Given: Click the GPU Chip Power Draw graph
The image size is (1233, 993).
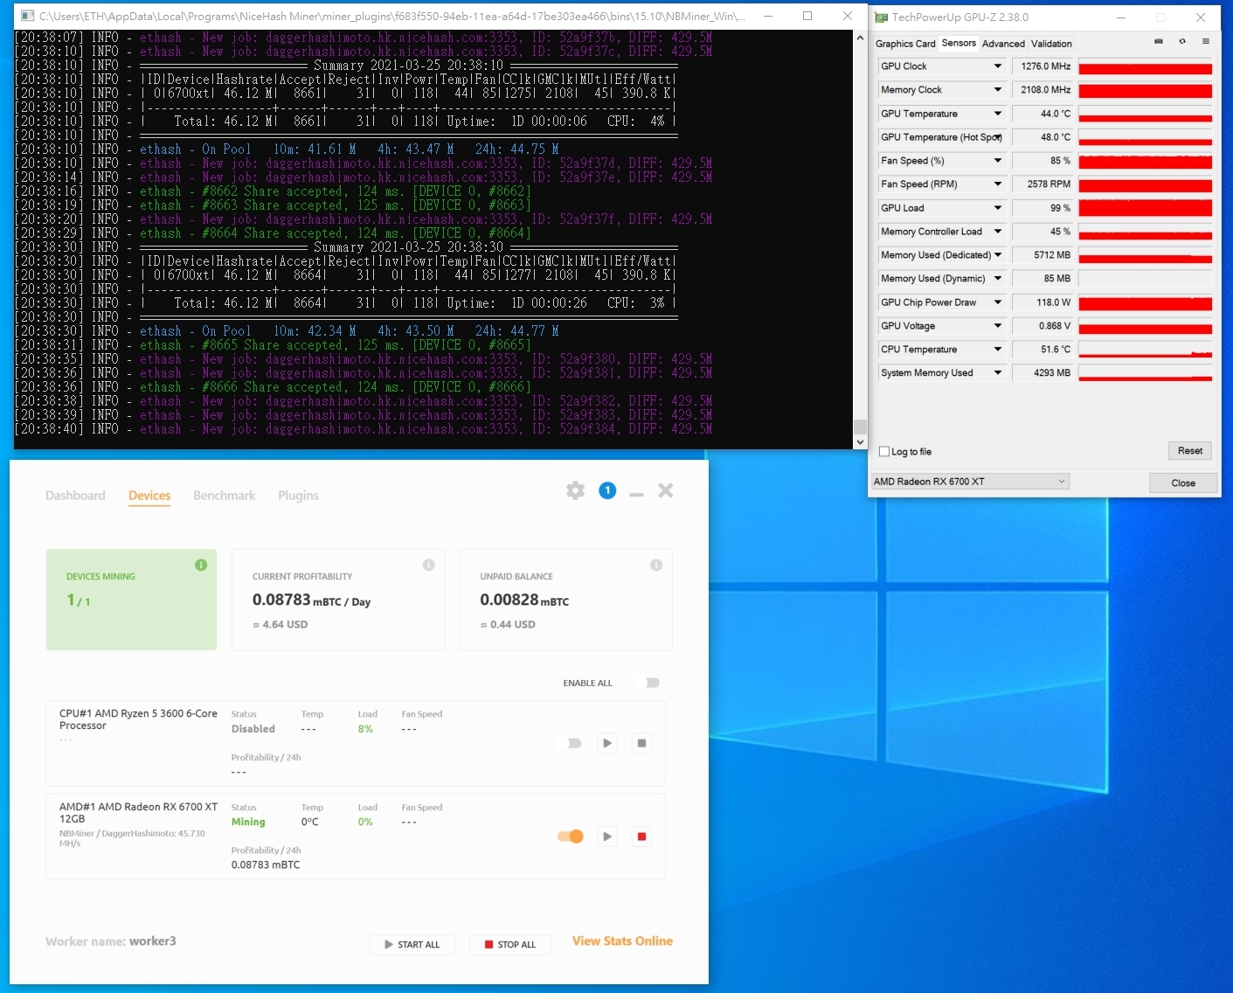Looking at the screenshot, I should click(1145, 302).
